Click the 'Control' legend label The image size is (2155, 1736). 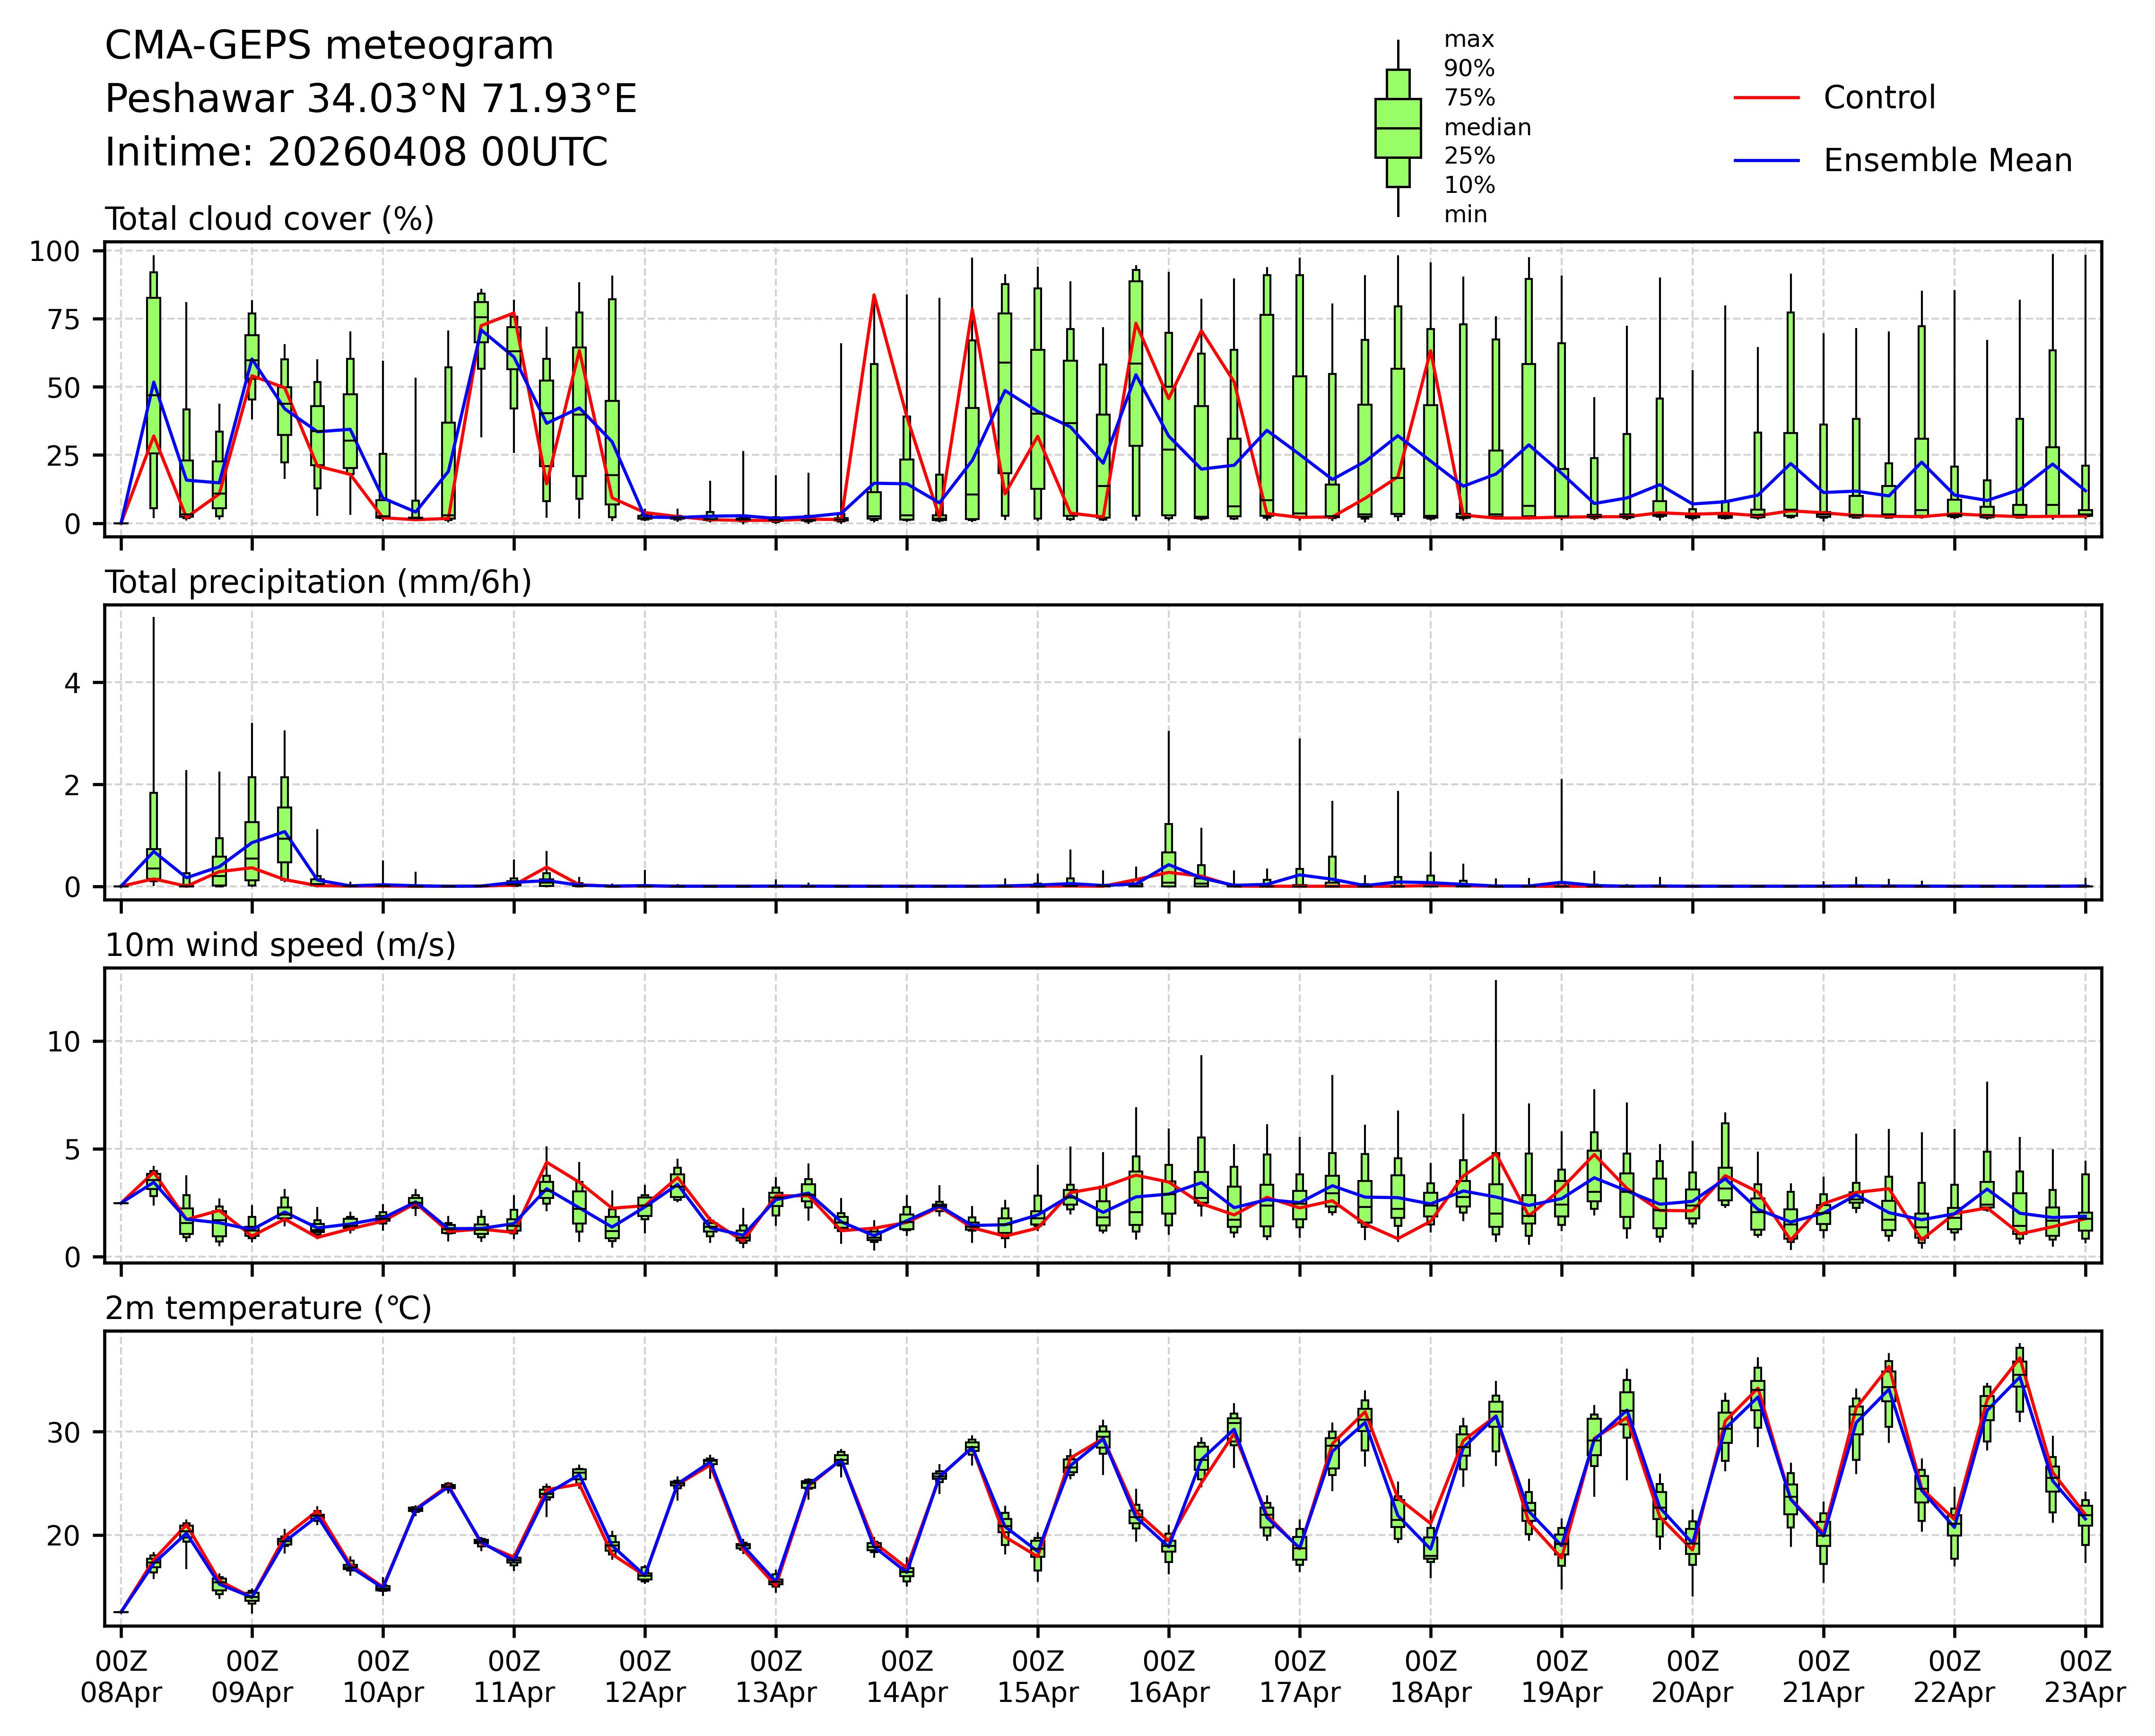[x=1879, y=98]
